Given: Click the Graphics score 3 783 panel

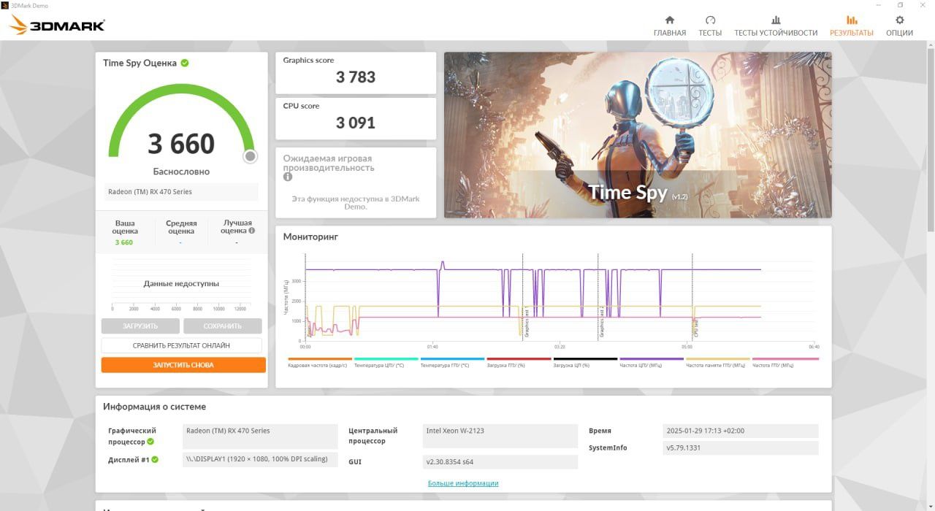Looking at the screenshot, I should coord(356,72).
